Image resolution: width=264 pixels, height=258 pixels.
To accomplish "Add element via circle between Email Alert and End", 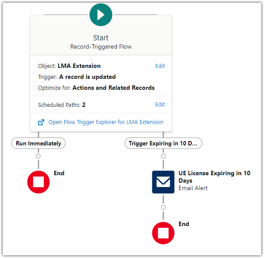I will [163, 207].
